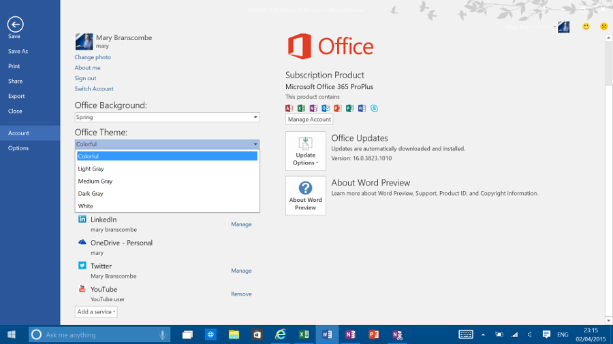613x344 pixels.
Task: Launch Internet Explorer from the taskbar
Action: (x=281, y=334)
